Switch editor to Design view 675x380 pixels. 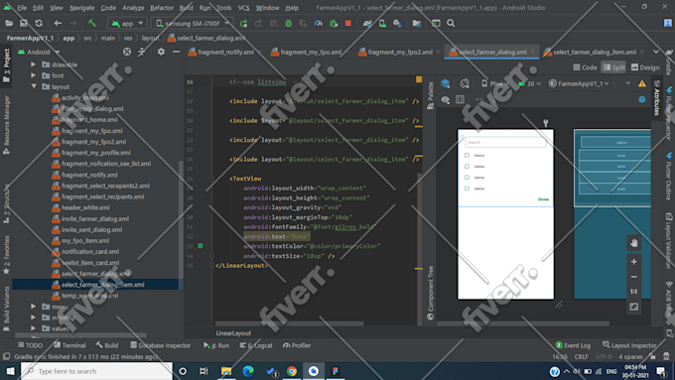click(645, 67)
